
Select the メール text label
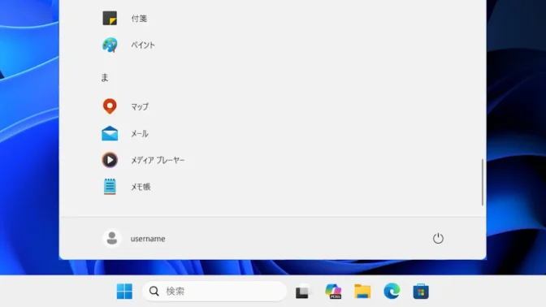click(140, 134)
